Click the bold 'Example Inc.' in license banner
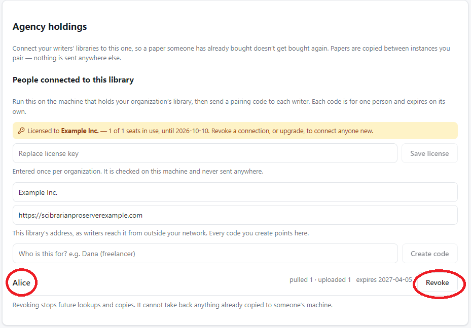471x328 pixels. [80, 131]
